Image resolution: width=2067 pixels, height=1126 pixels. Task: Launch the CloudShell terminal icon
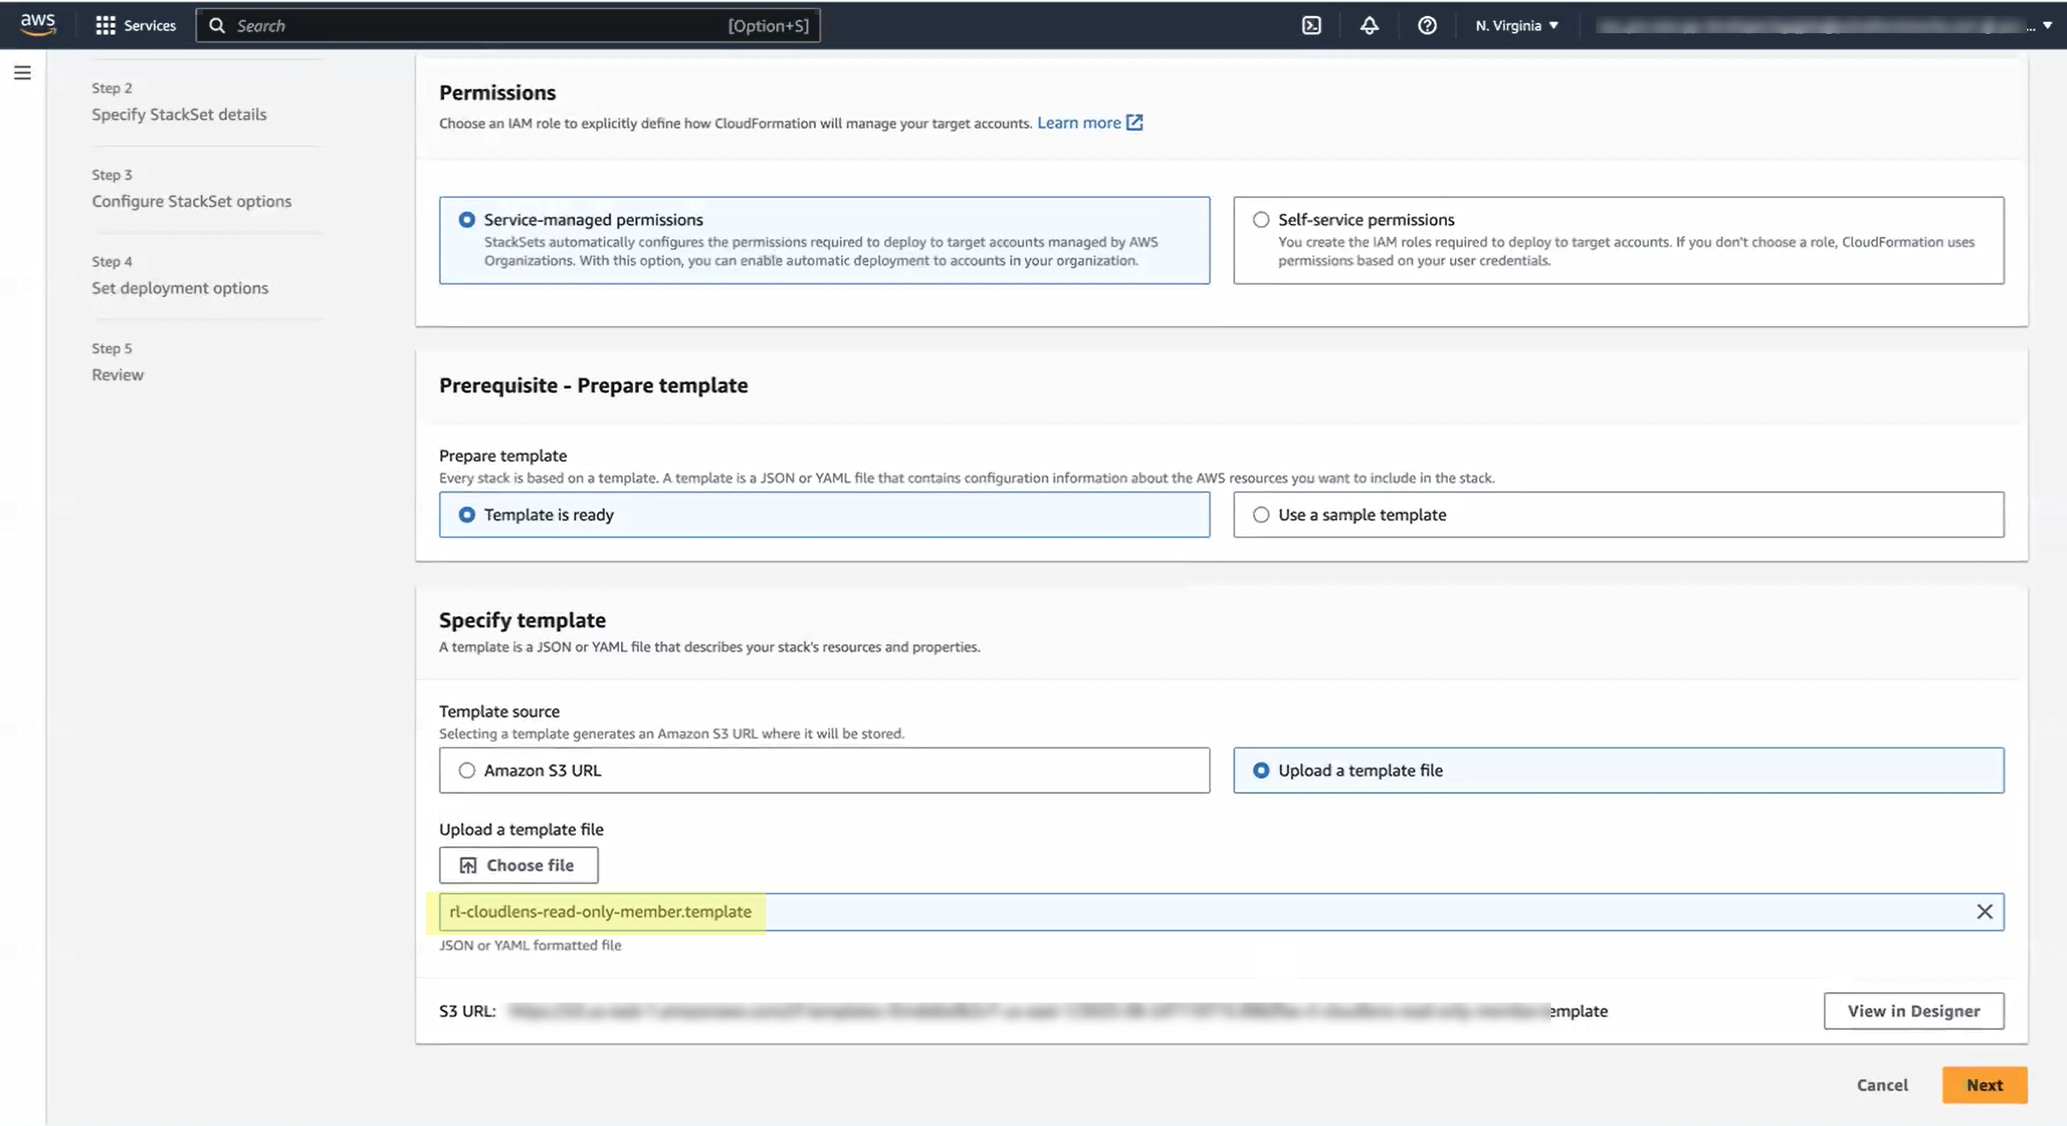[1311, 25]
